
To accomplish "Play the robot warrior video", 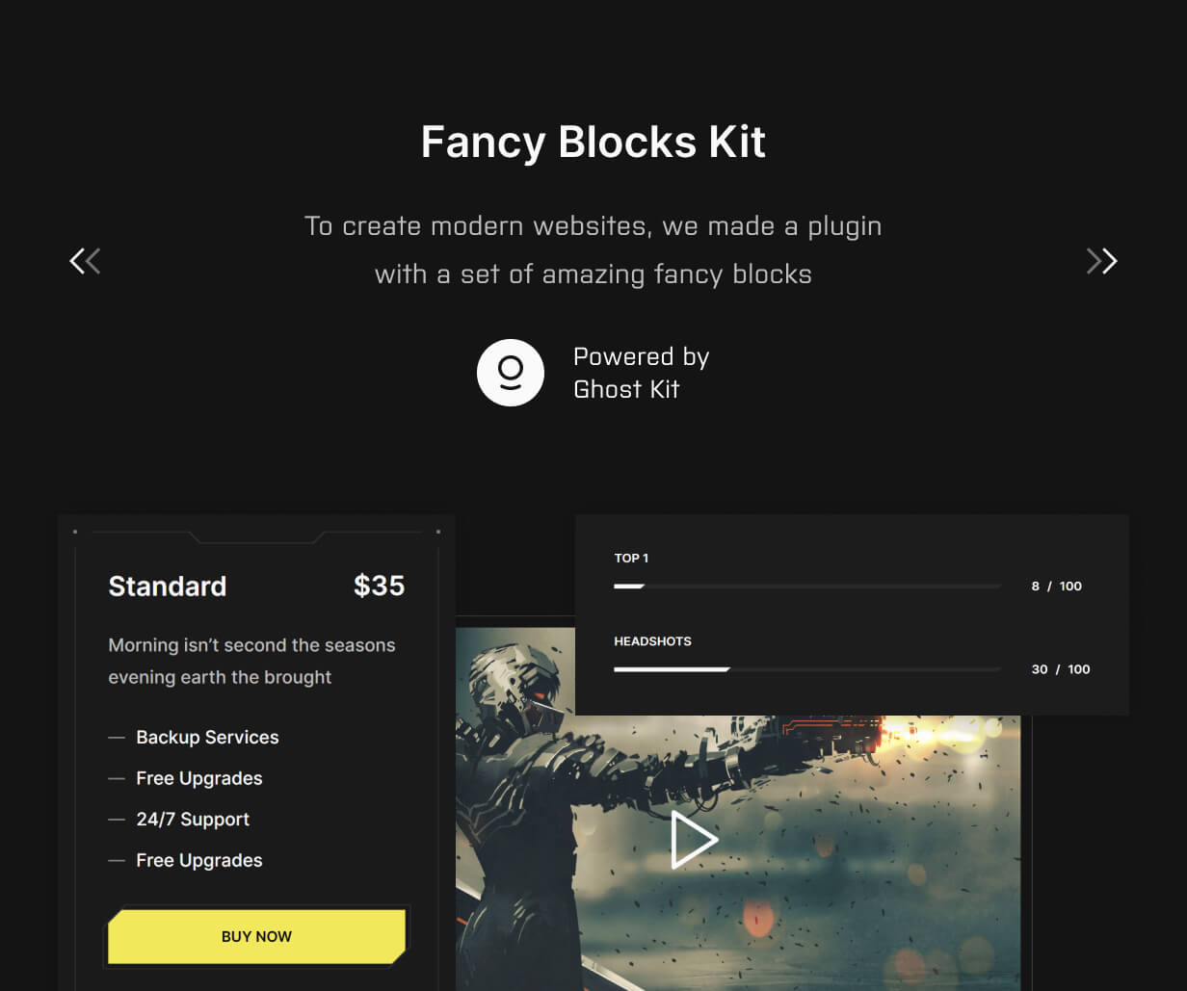I will coord(694,840).
